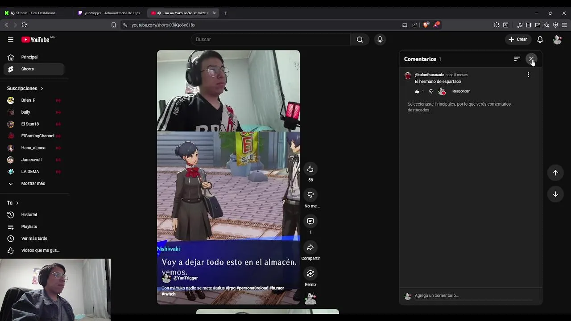Image resolution: width=571 pixels, height=321 pixels.
Task: Open the browser main hamburger menu
Action: coord(564,25)
